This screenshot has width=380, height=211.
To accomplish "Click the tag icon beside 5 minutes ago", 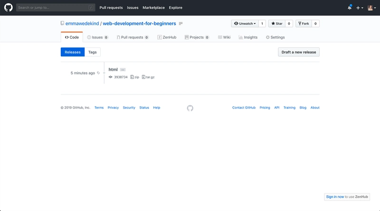I will click(x=98, y=73).
